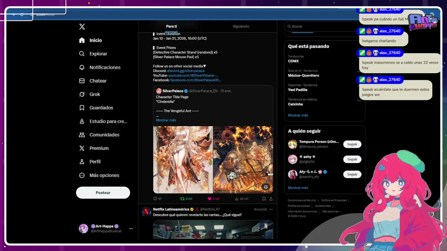Click Mostrar más under A quién seguir
The image size is (447, 251).
[298, 188]
